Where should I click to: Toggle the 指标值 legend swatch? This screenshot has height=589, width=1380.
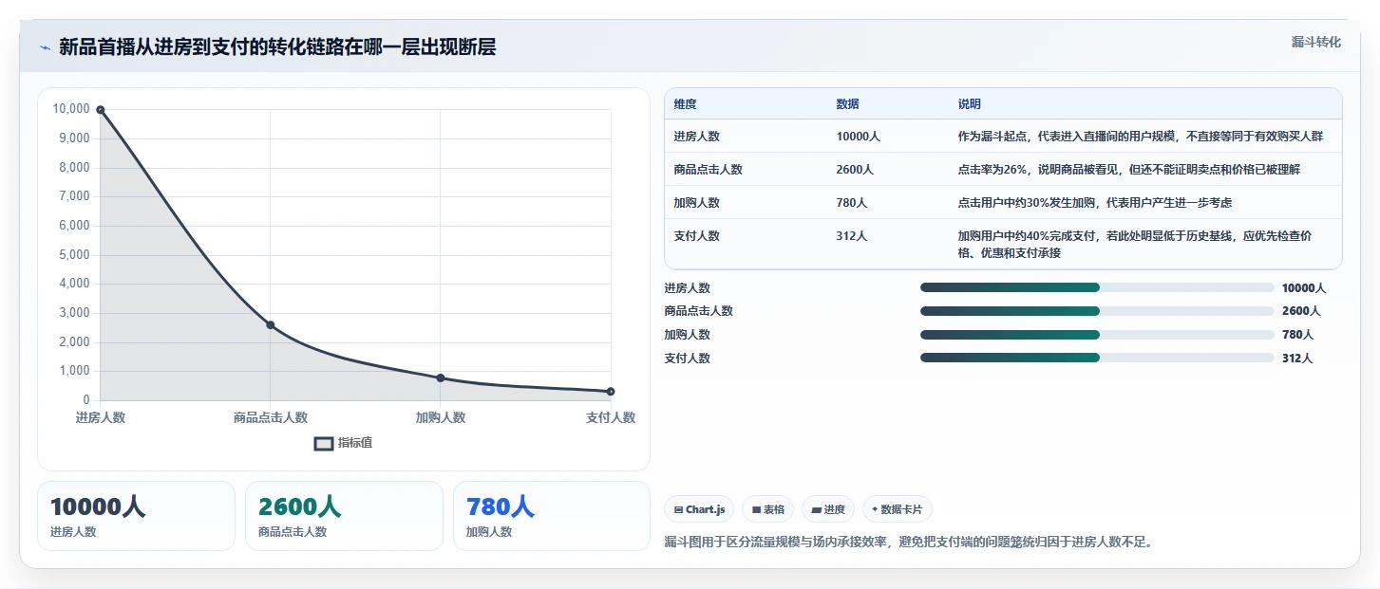pos(324,443)
